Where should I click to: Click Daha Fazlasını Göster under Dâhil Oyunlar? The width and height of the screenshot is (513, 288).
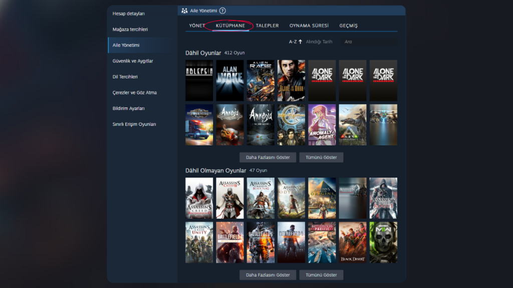click(x=268, y=157)
